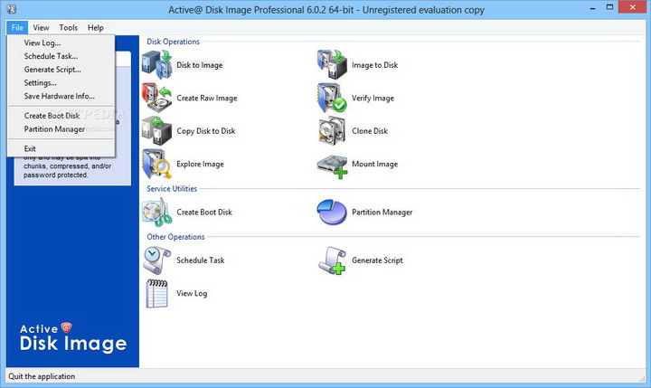
Task: Click the Create Raw Image label
Action: point(207,98)
